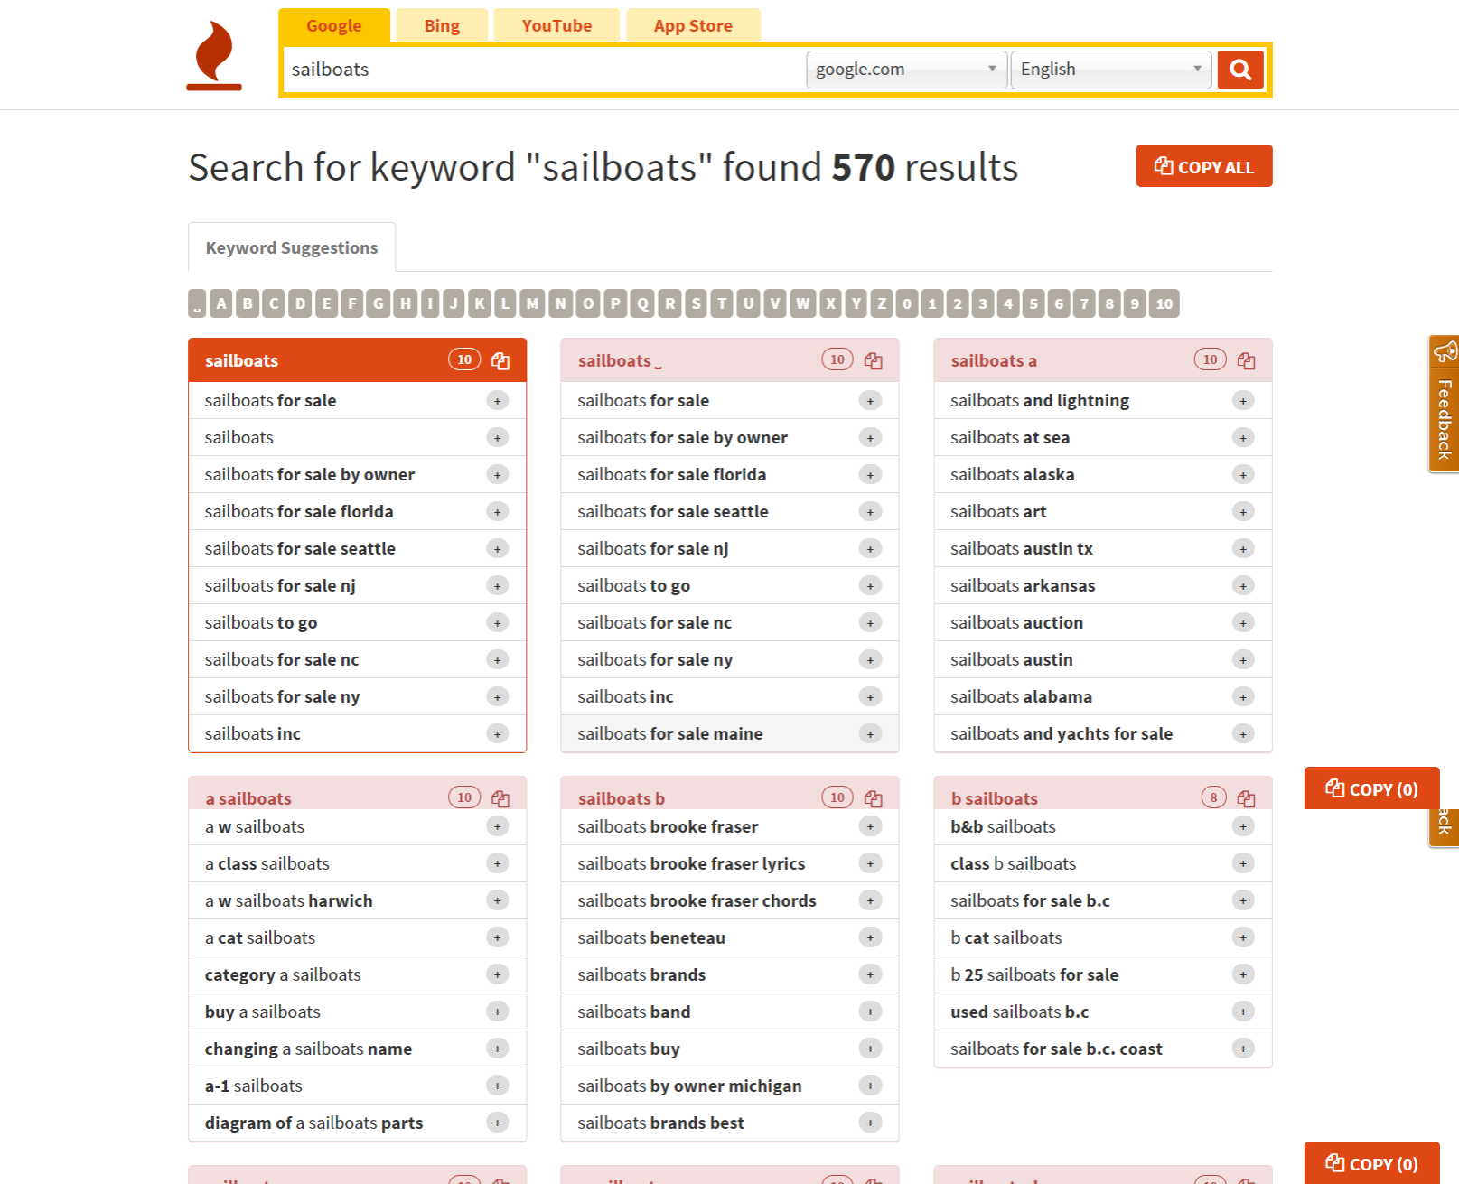Copy the 'b sailboats' keyword group
Image resolution: width=1459 pixels, height=1184 pixels.
(1247, 798)
